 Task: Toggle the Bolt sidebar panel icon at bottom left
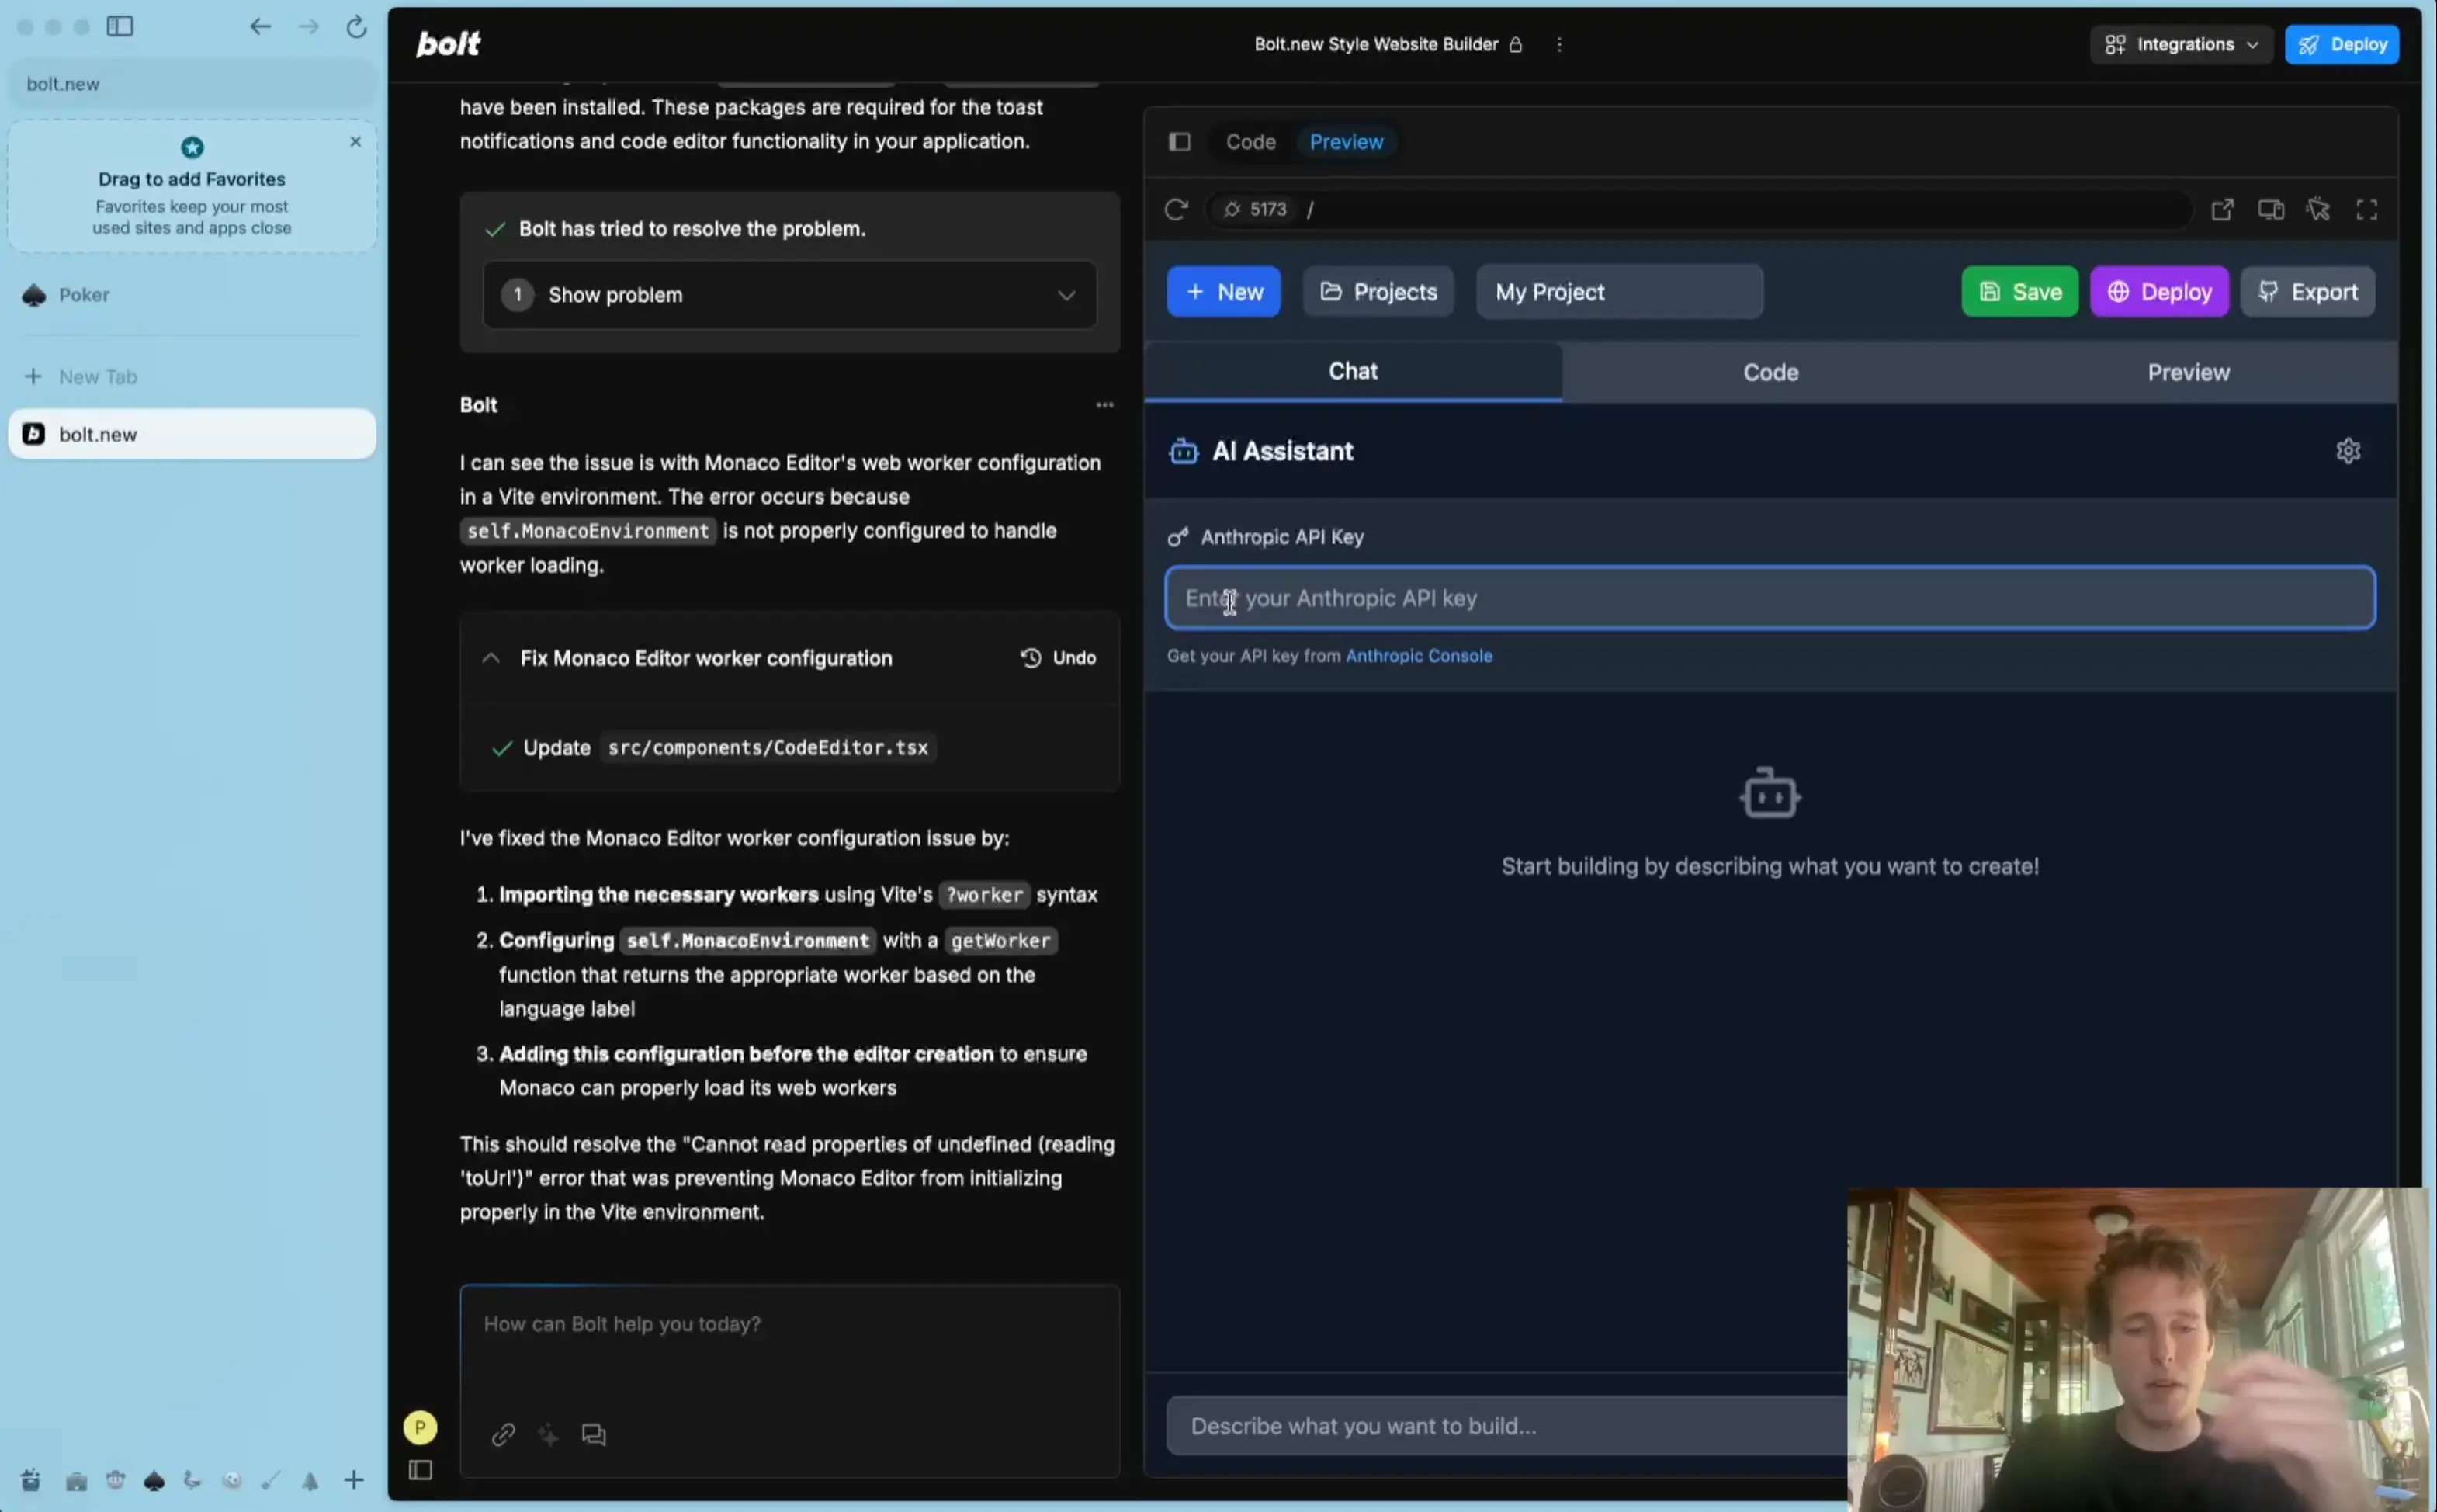(420, 1470)
